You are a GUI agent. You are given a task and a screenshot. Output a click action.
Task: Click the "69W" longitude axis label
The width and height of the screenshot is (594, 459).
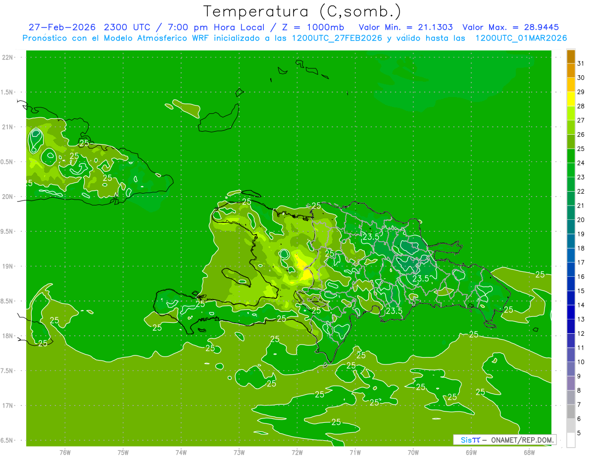pyautogui.click(x=471, y=453)
